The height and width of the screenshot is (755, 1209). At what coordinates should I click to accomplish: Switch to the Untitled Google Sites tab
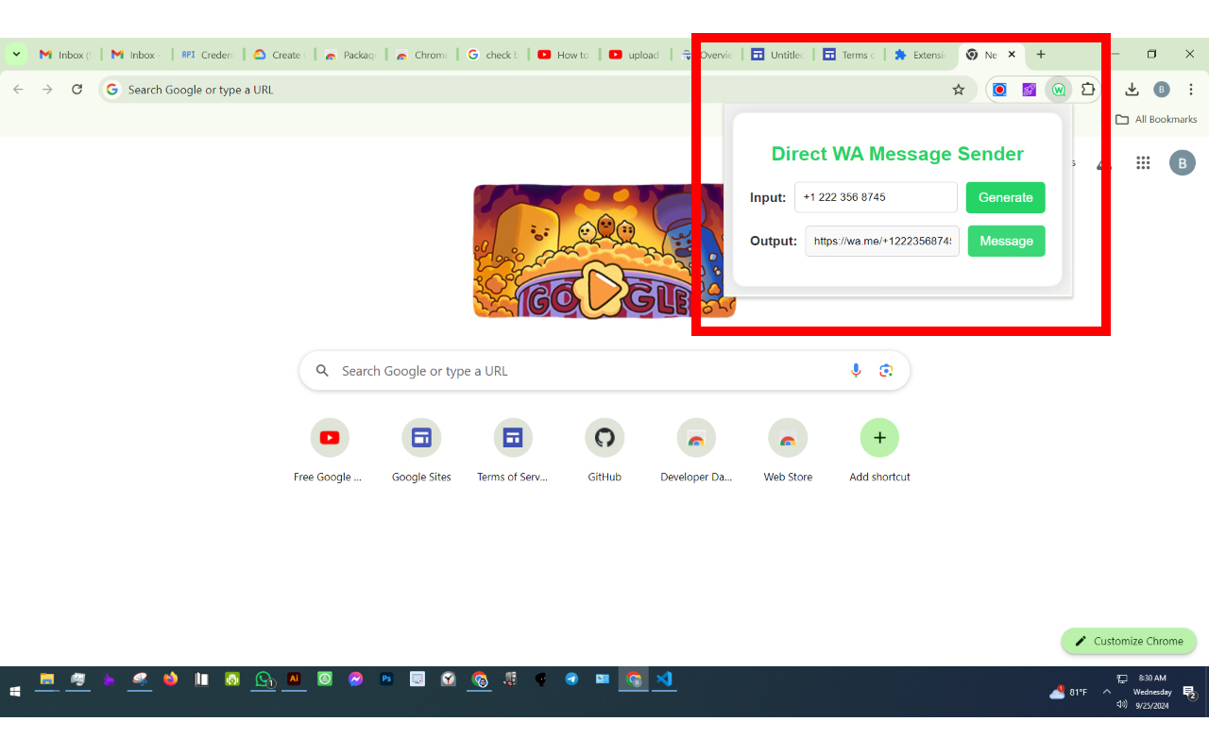coord(777,55)
